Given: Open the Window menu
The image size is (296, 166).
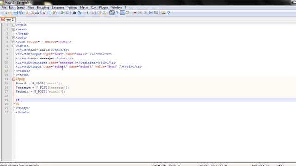Looking at the screenshot, I should click(117, 7).
